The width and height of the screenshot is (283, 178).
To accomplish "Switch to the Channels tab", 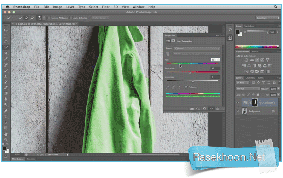I will 250,78.
